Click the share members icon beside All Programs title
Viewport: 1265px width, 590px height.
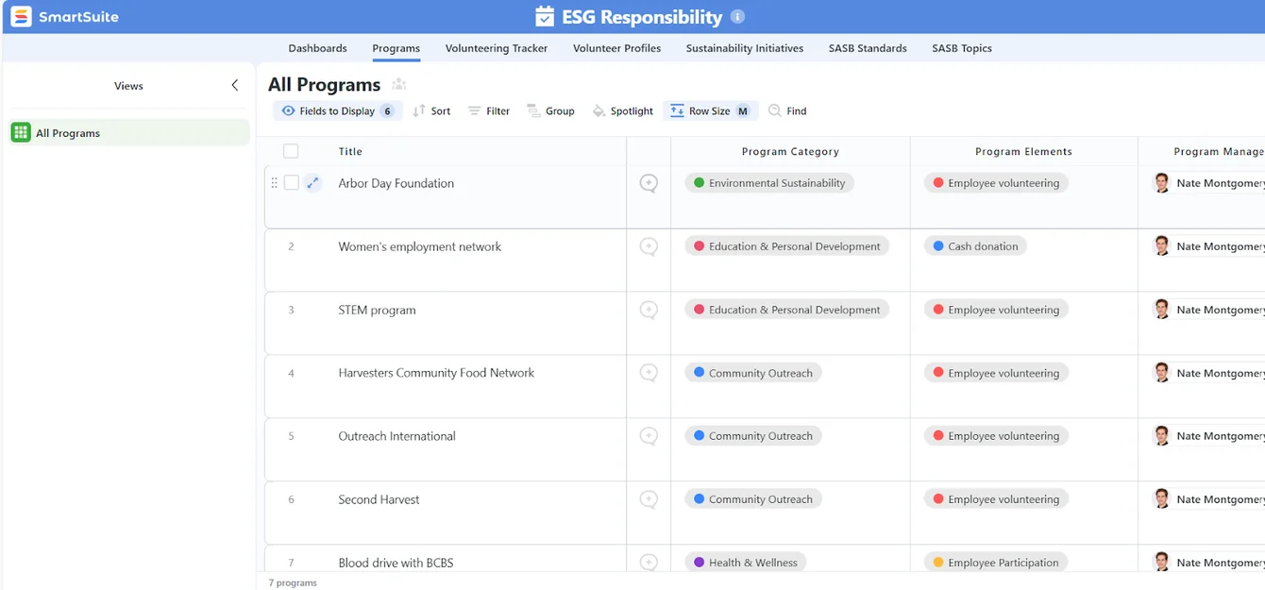click(399, 85)
